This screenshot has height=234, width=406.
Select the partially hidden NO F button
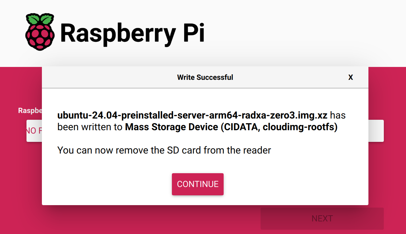point(34,131)
